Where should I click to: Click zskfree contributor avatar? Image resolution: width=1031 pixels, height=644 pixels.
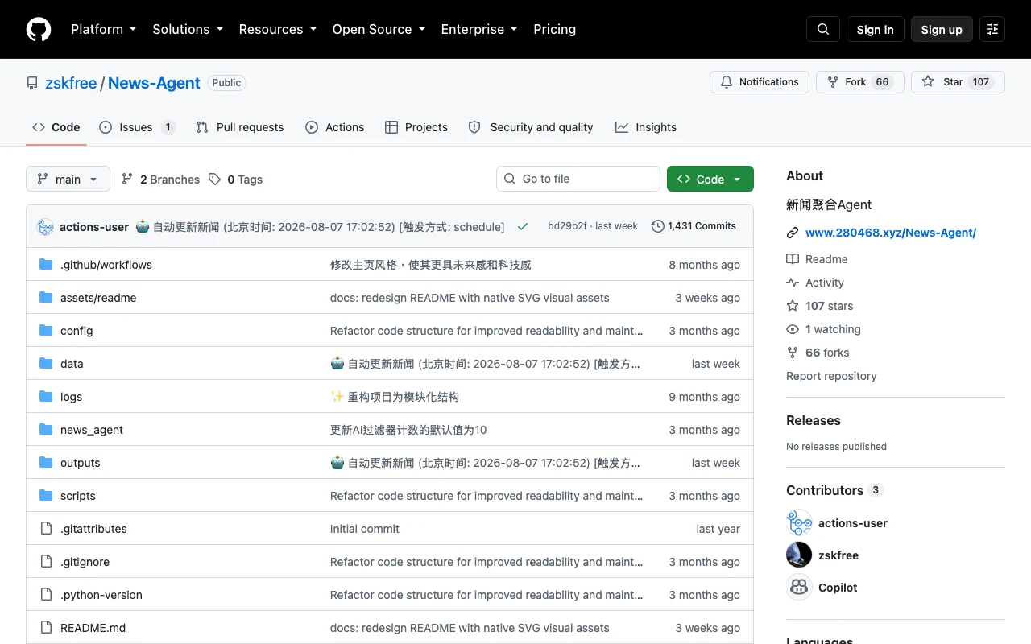click(x=799, y=555)
